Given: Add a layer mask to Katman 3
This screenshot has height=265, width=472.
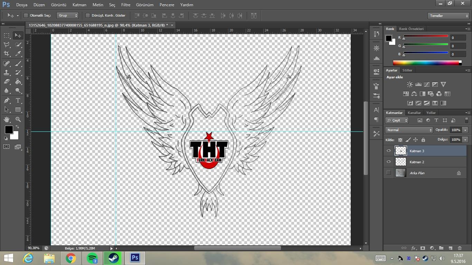Looking at the screenshot, I should tap(423, 248).
